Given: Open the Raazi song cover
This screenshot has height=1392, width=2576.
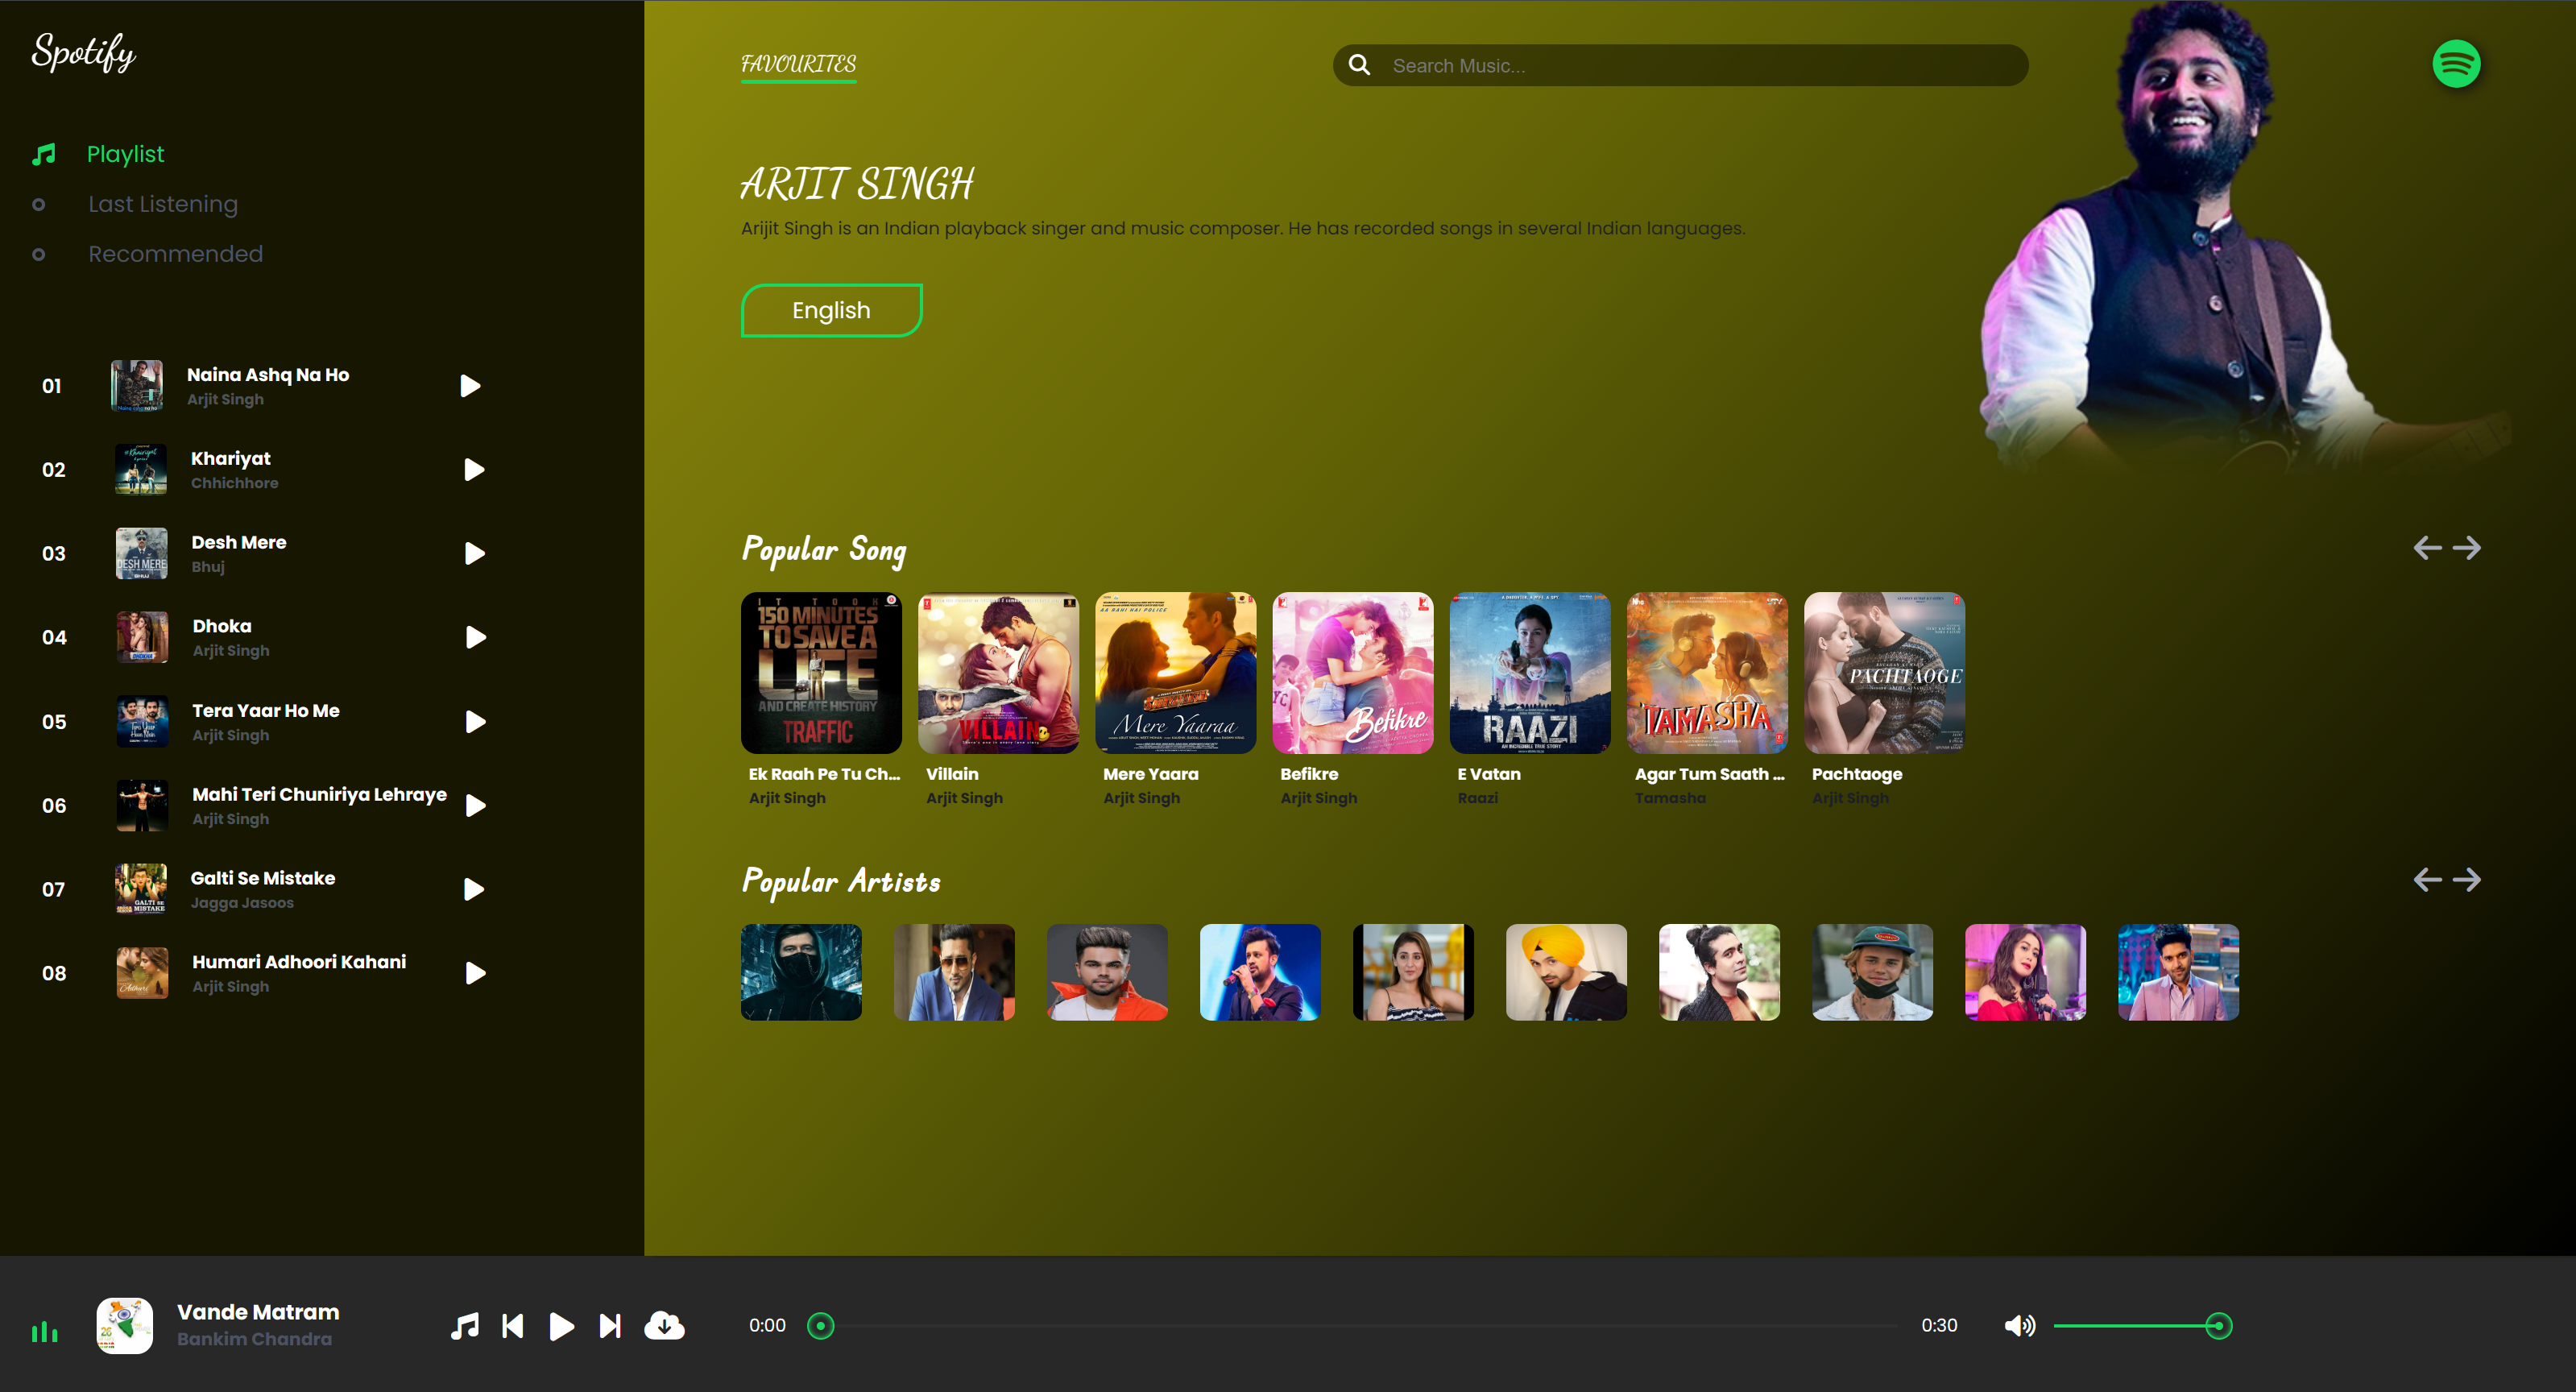Looking at the screenshot, I should tap(1530, 673).
